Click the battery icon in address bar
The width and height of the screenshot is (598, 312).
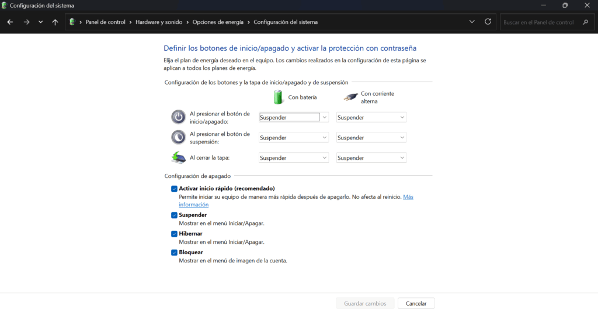72,22
